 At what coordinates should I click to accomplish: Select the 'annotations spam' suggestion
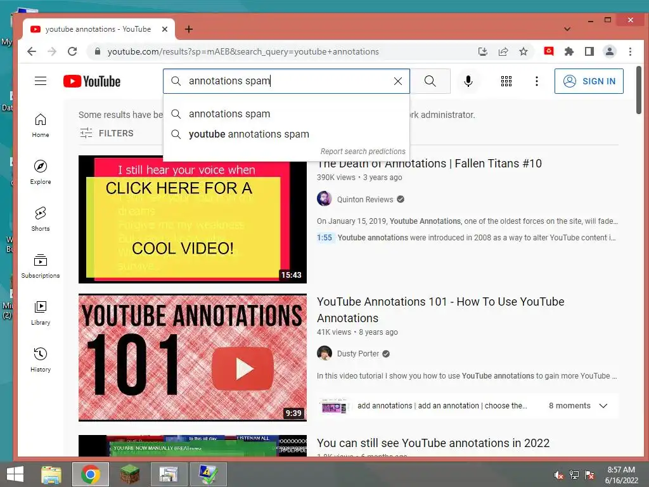point(286,114)
